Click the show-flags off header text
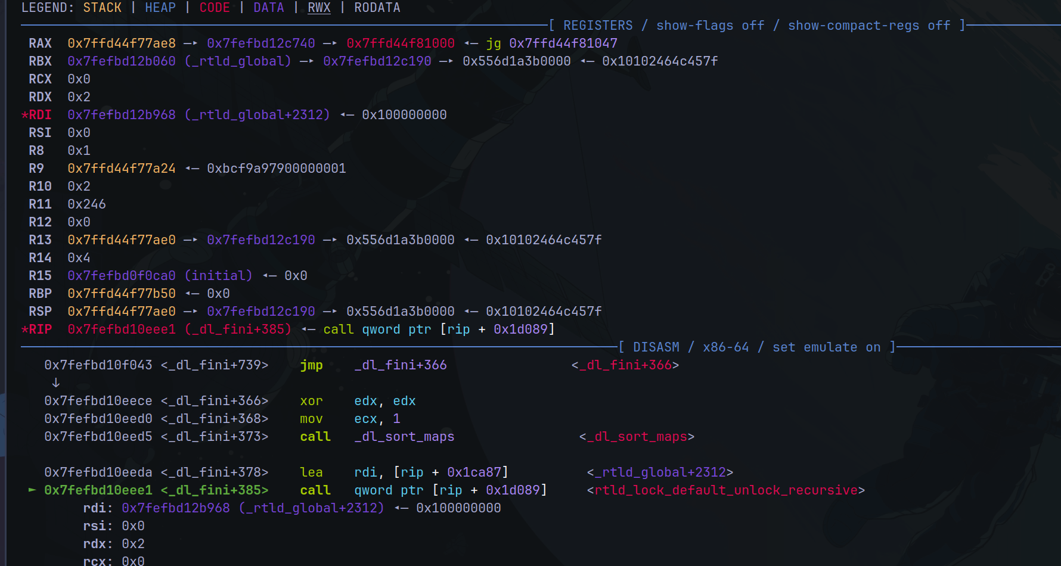 click(x=711, y=26)
